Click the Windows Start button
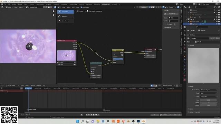Screen dimensions: 221x124 77,121
